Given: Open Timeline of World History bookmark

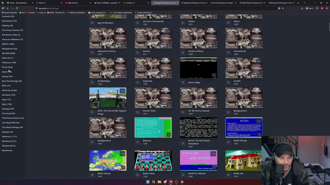Looking at the screenshot, I should (123, 13).
